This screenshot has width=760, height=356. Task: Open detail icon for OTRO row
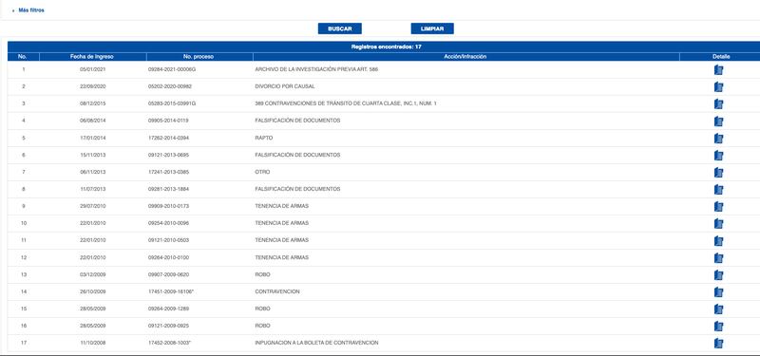click(x=718, y=173)
